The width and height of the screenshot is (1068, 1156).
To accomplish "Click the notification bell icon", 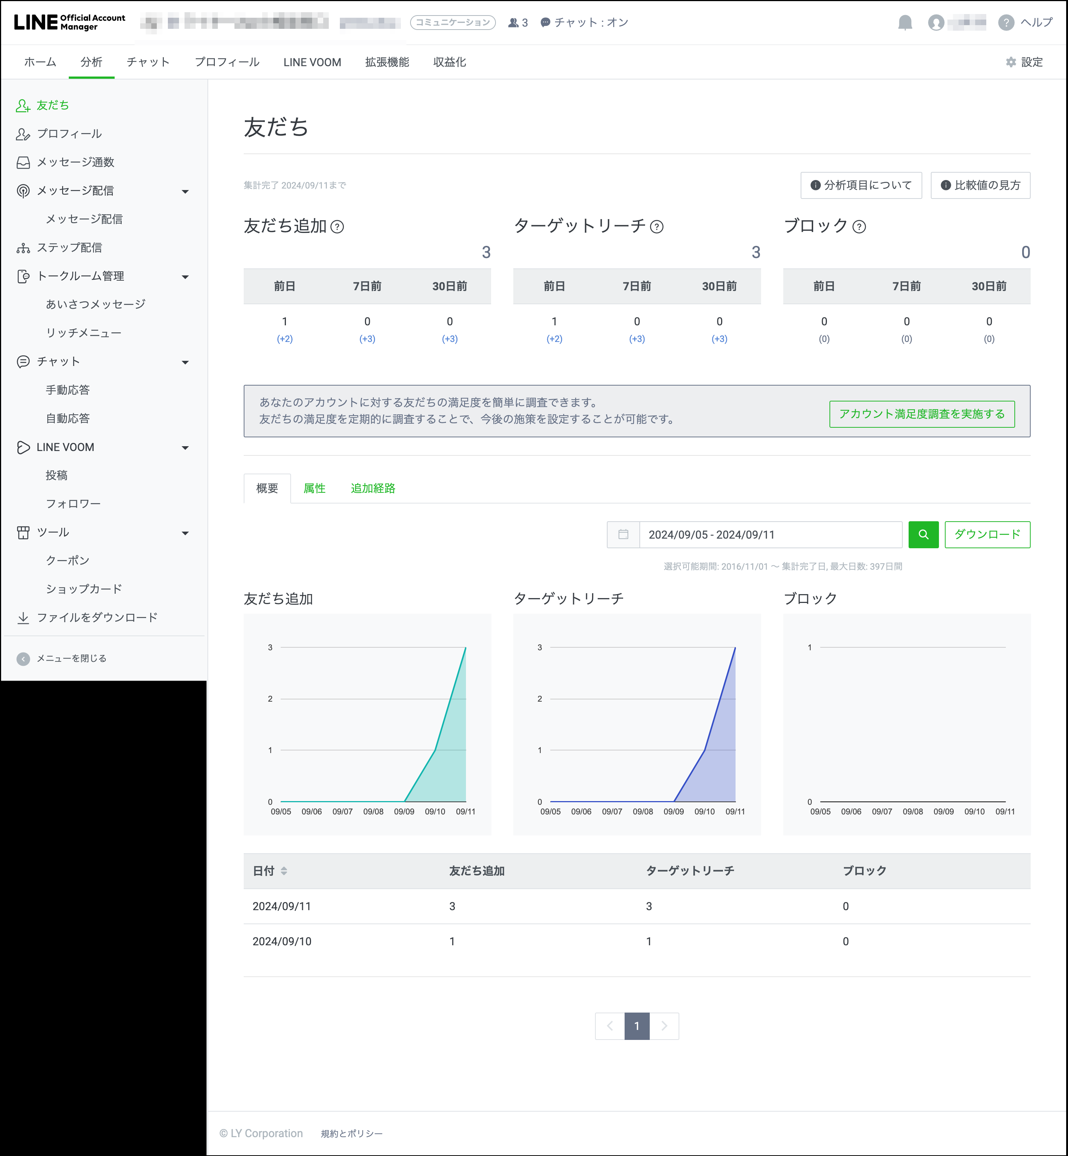I will (x=905, y=23).
